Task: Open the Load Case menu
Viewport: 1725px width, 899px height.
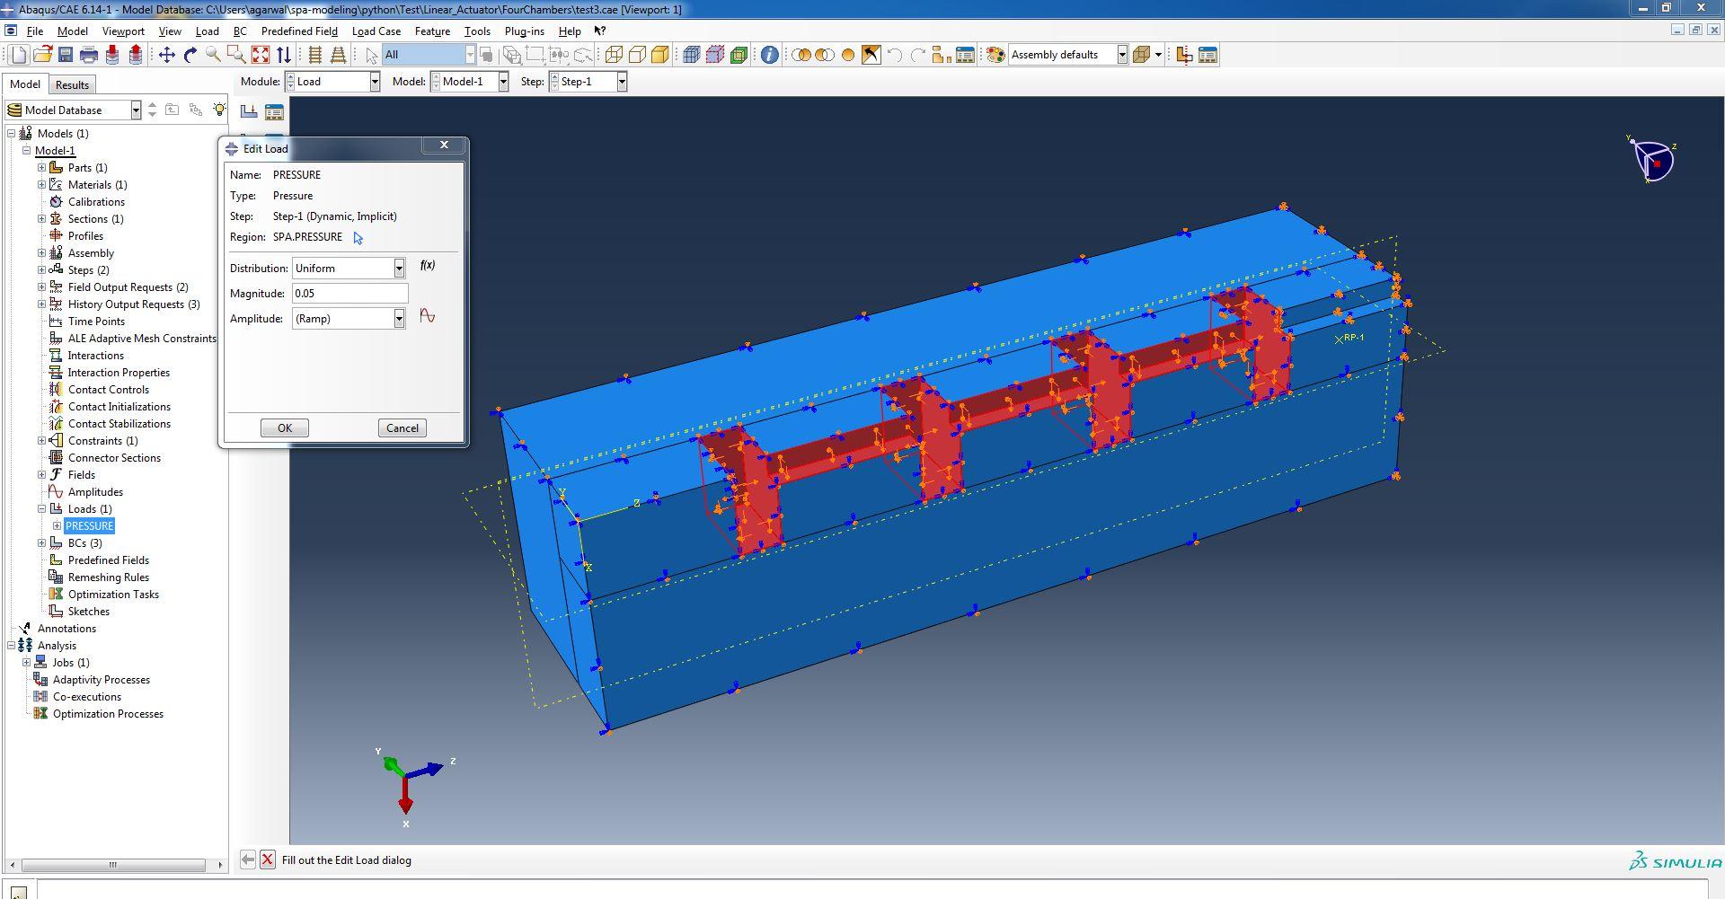Action: (x=376, y=31)
